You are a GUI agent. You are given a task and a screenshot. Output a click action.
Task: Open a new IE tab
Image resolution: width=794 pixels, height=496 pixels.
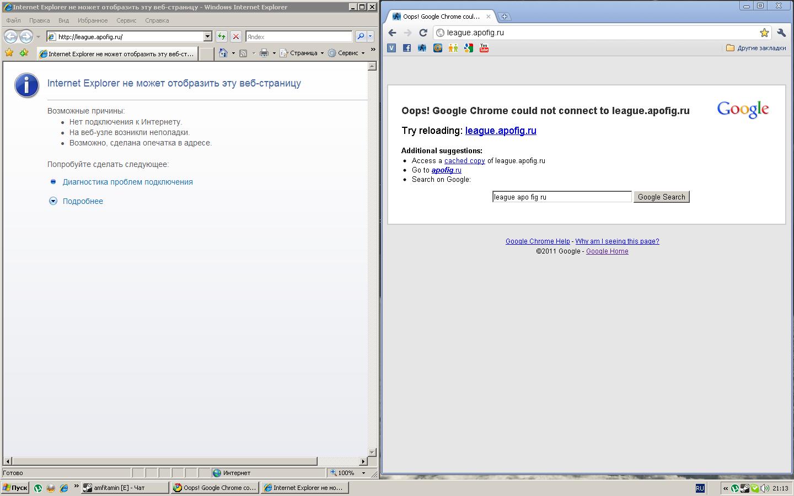pos(206,53)
